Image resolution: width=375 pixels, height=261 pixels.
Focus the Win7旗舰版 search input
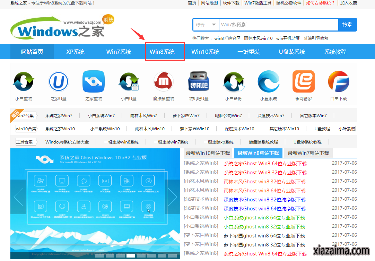tap(279, 25)
